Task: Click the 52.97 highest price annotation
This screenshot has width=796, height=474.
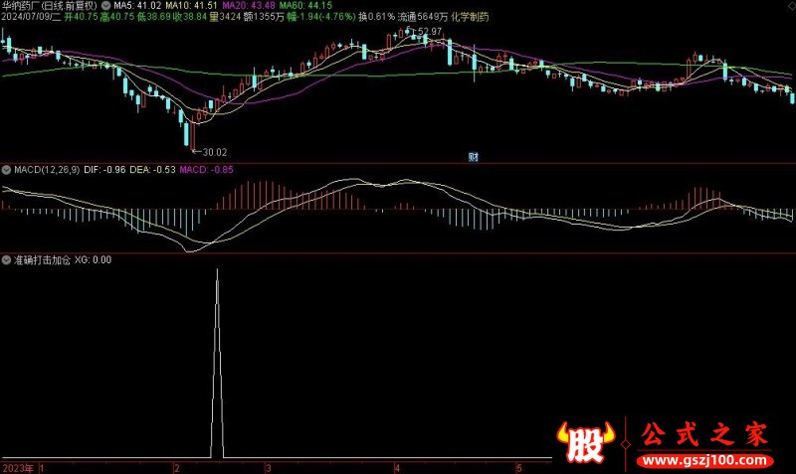Action: click(430, 32)
